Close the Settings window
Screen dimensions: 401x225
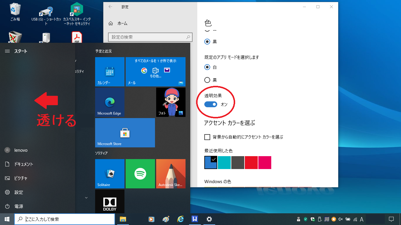coord(331,7)
